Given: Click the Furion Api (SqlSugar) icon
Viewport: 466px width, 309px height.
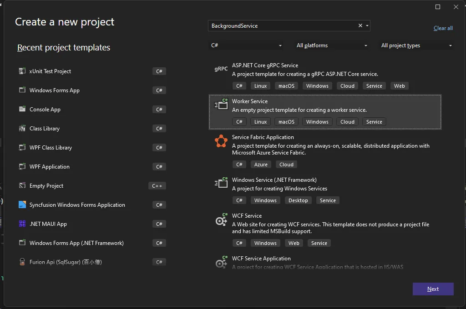Looking at the screenshot, I should 22,262.
